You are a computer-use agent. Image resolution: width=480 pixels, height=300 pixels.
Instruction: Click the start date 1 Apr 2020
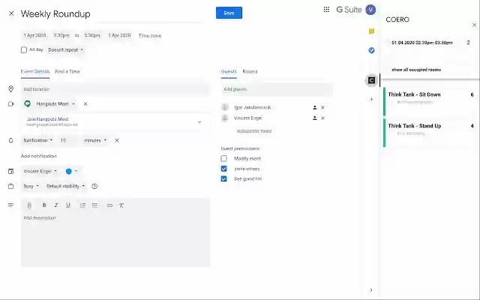click(35, 35)
